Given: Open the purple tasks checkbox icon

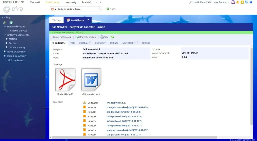Looking at the screenshot, I should 233,2.
